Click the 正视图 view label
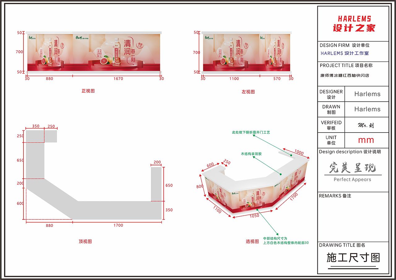Viewport: 396px width, 280px height. click(88, 91)
